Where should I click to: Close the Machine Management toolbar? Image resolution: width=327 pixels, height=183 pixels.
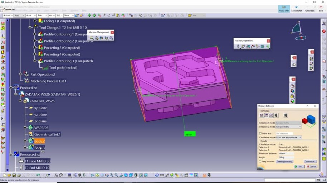[x=112, y=32]
